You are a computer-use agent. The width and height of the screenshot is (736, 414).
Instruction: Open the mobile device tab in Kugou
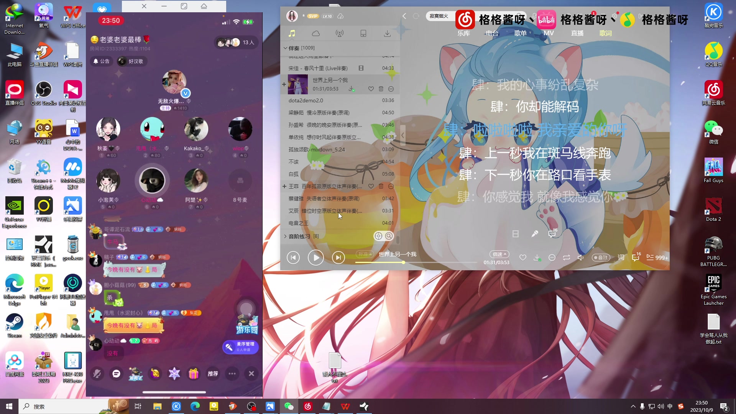click(x=363, y=34)
